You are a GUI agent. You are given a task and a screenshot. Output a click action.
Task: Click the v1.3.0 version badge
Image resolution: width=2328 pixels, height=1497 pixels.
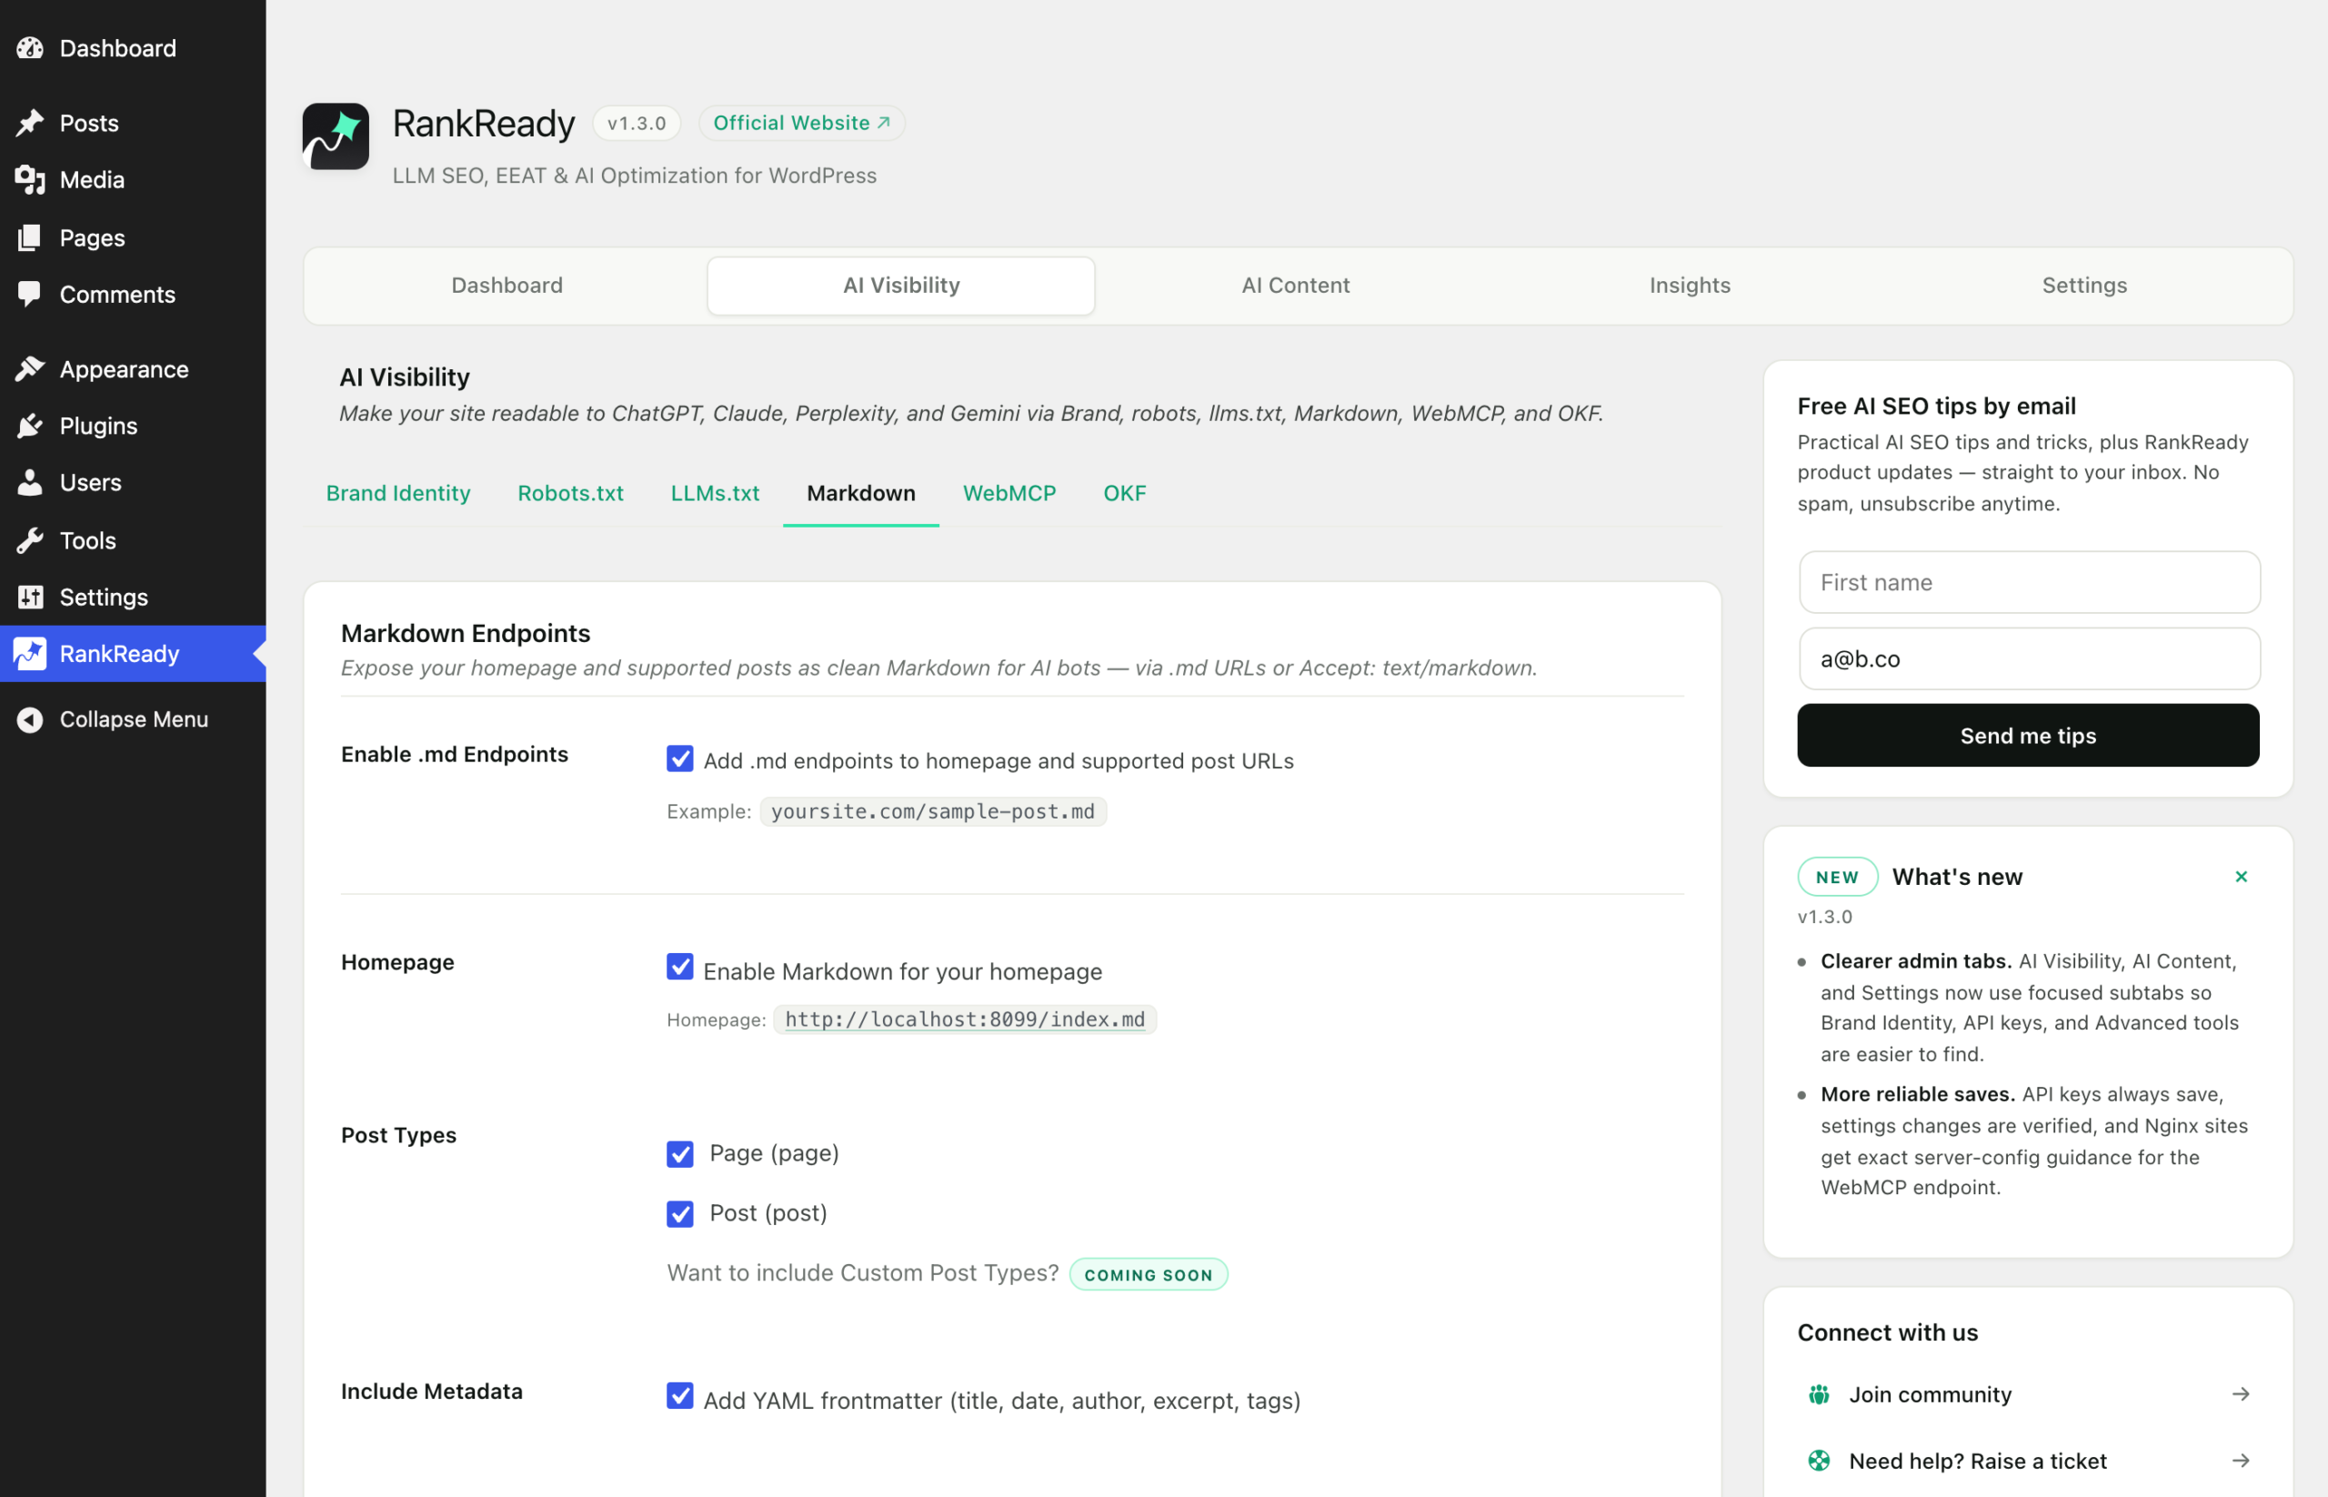coord(637,124)
